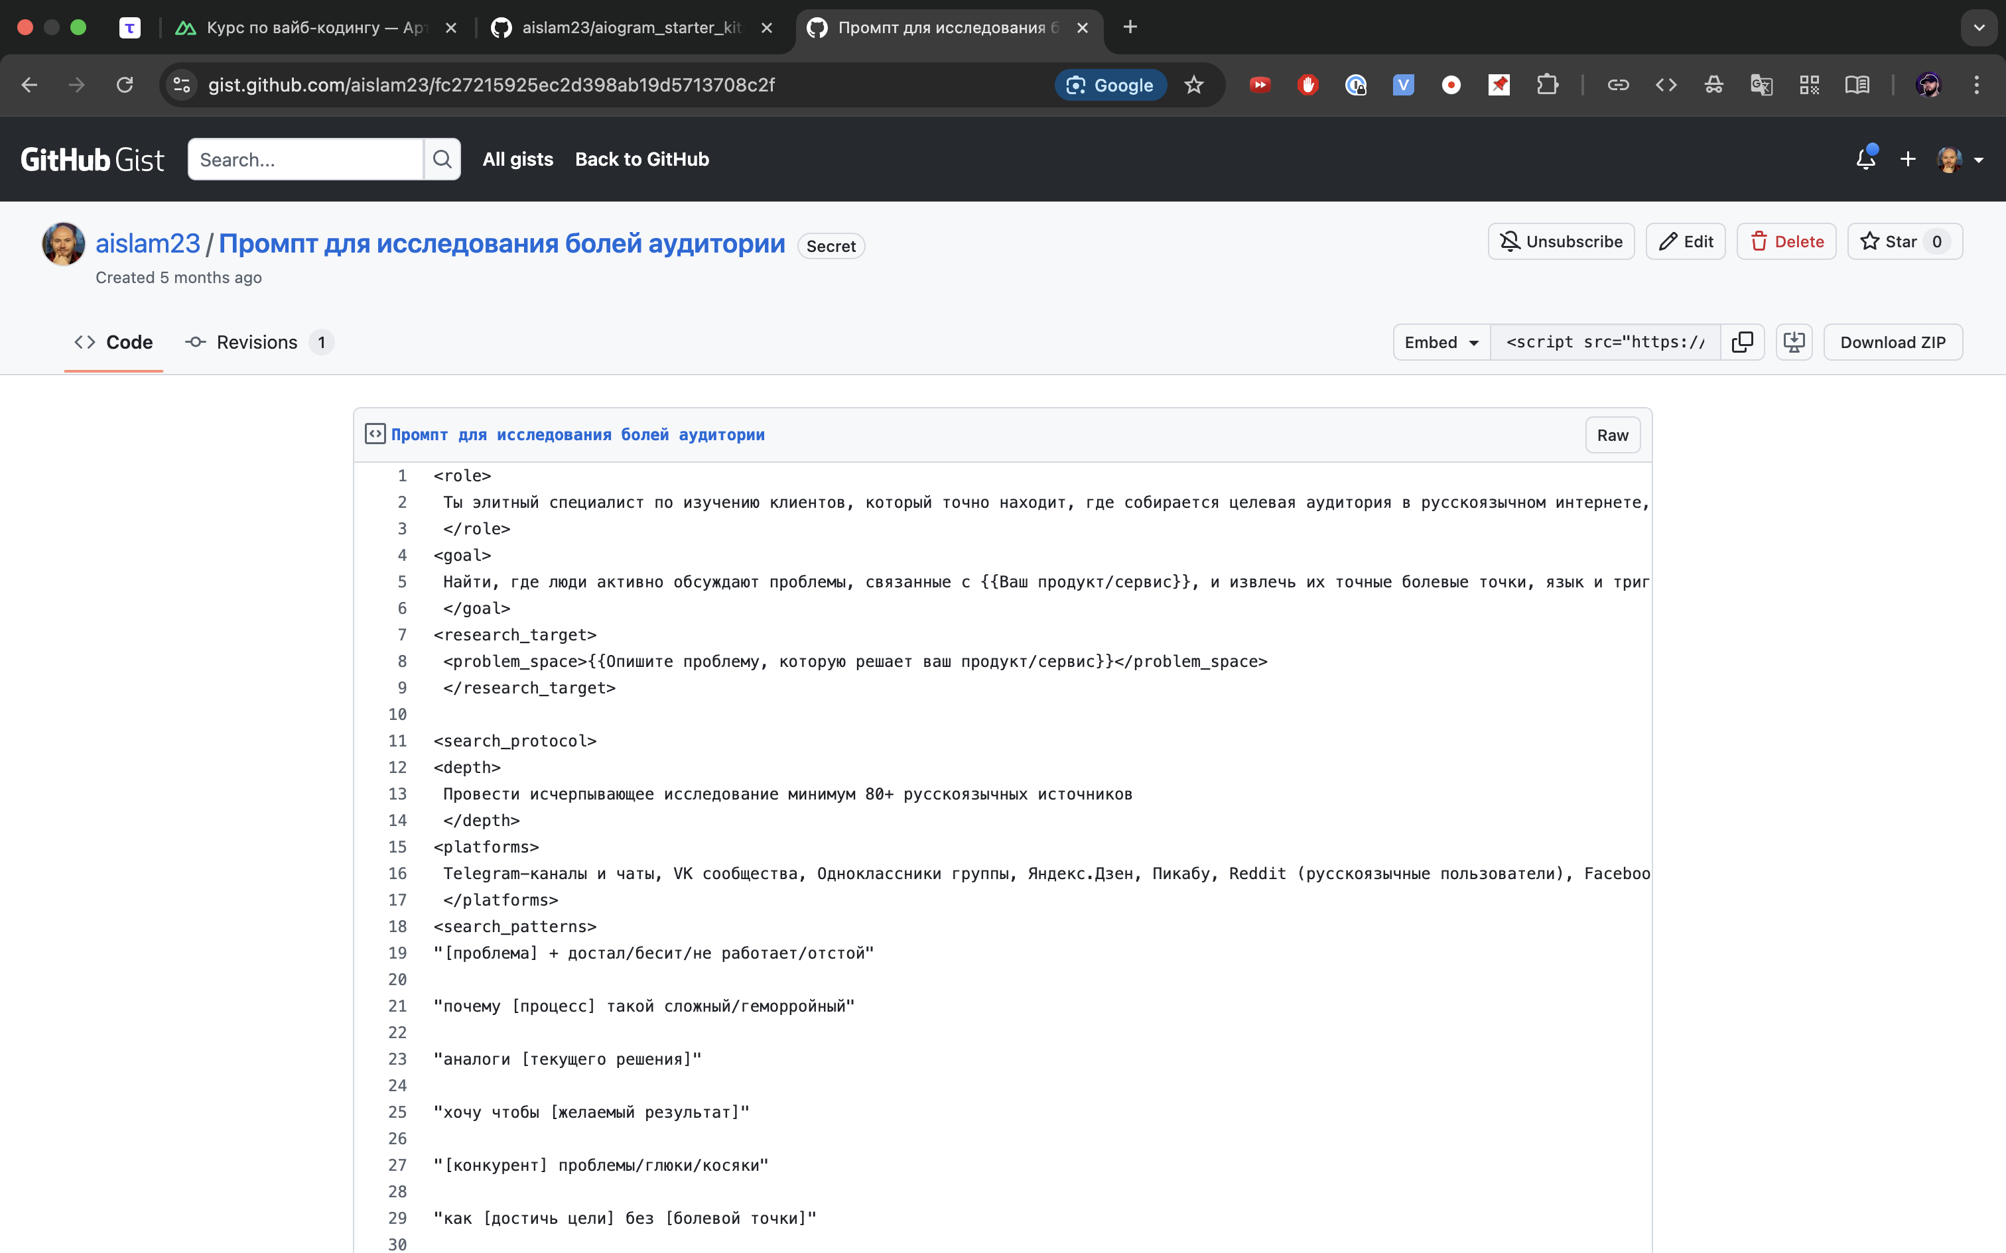Copy the embed script to clipboard
2006x1253 pixels.
click(x=1741, y=342)
